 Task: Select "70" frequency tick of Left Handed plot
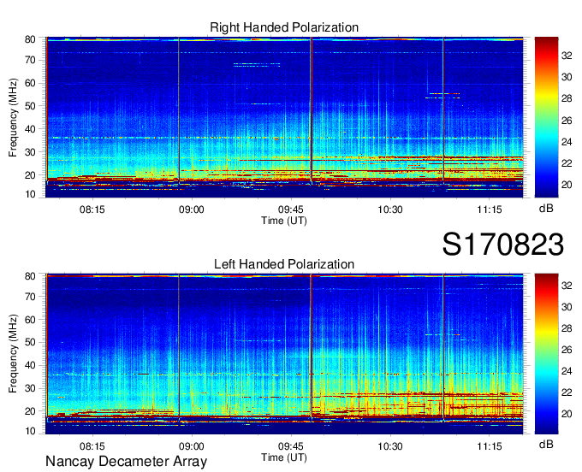click(30, 297)
